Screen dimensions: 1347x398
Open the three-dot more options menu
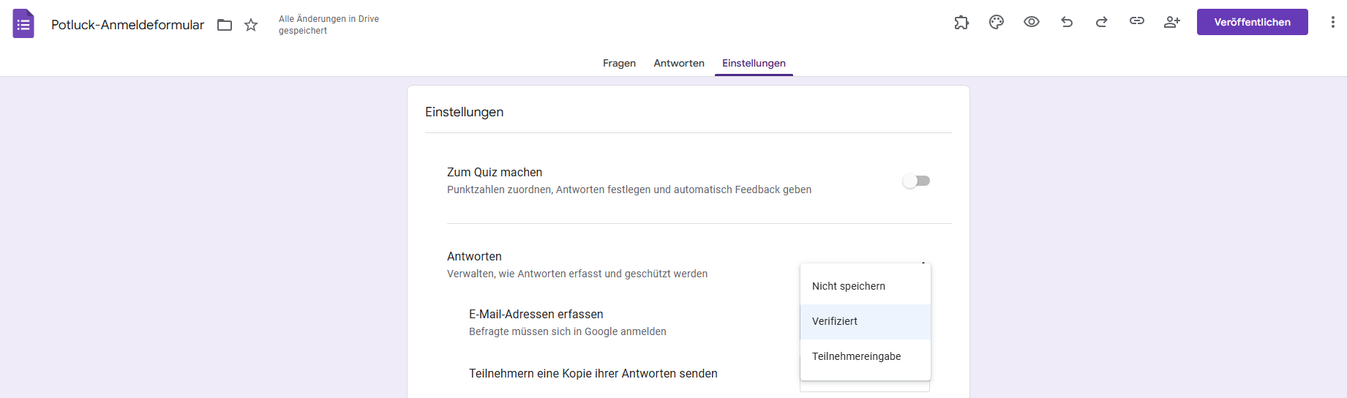point(1332,22)
